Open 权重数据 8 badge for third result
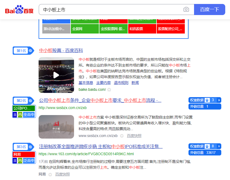 205,146
